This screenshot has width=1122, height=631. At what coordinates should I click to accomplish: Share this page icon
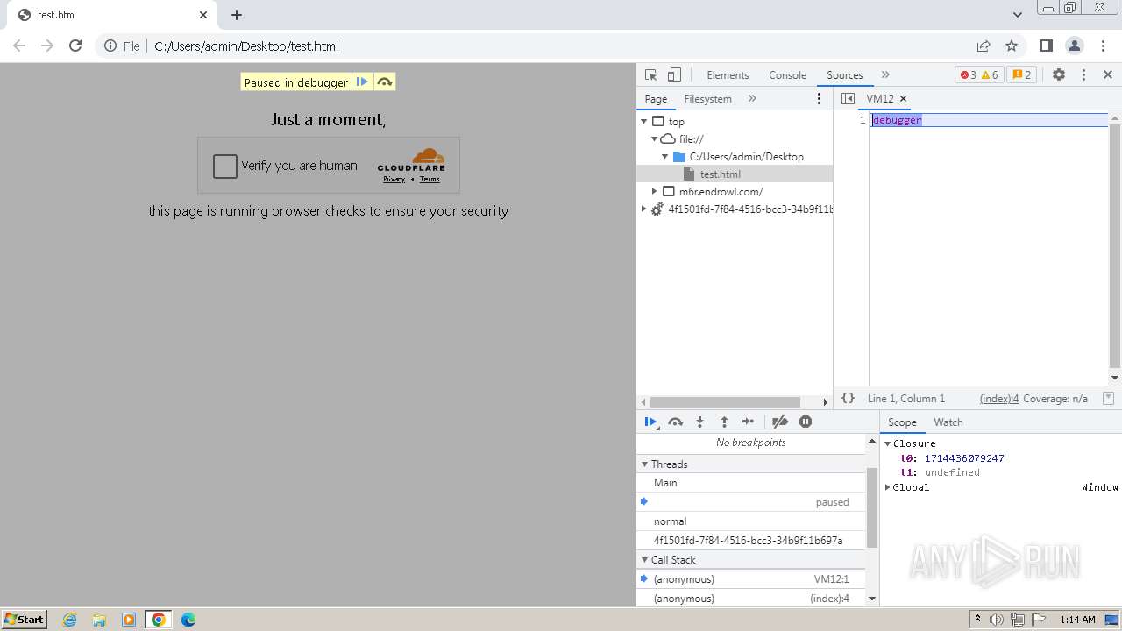point(984,46)
